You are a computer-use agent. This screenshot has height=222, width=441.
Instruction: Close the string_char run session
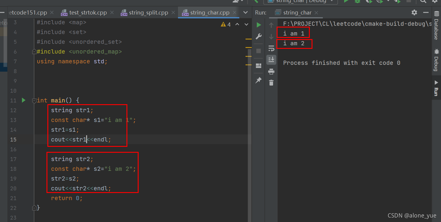(316, 13)
